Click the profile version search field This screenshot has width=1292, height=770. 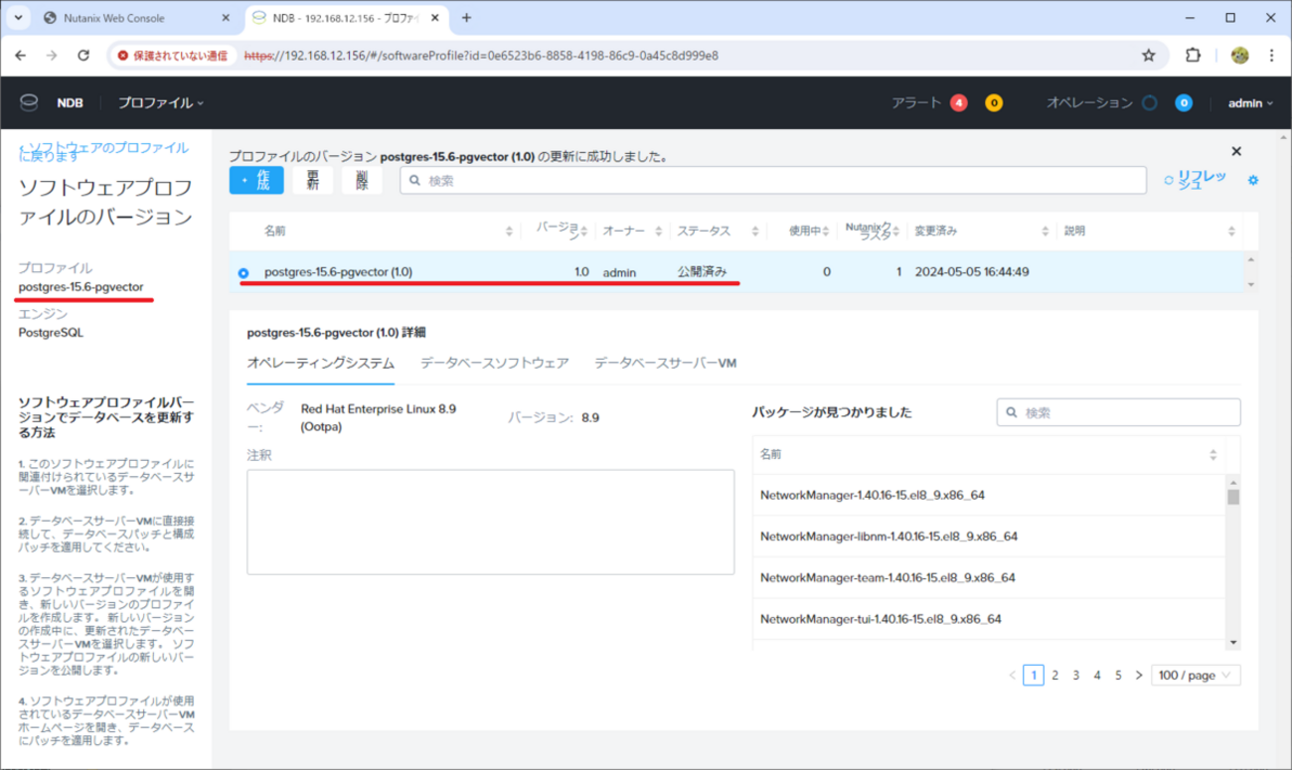(773, 181)
